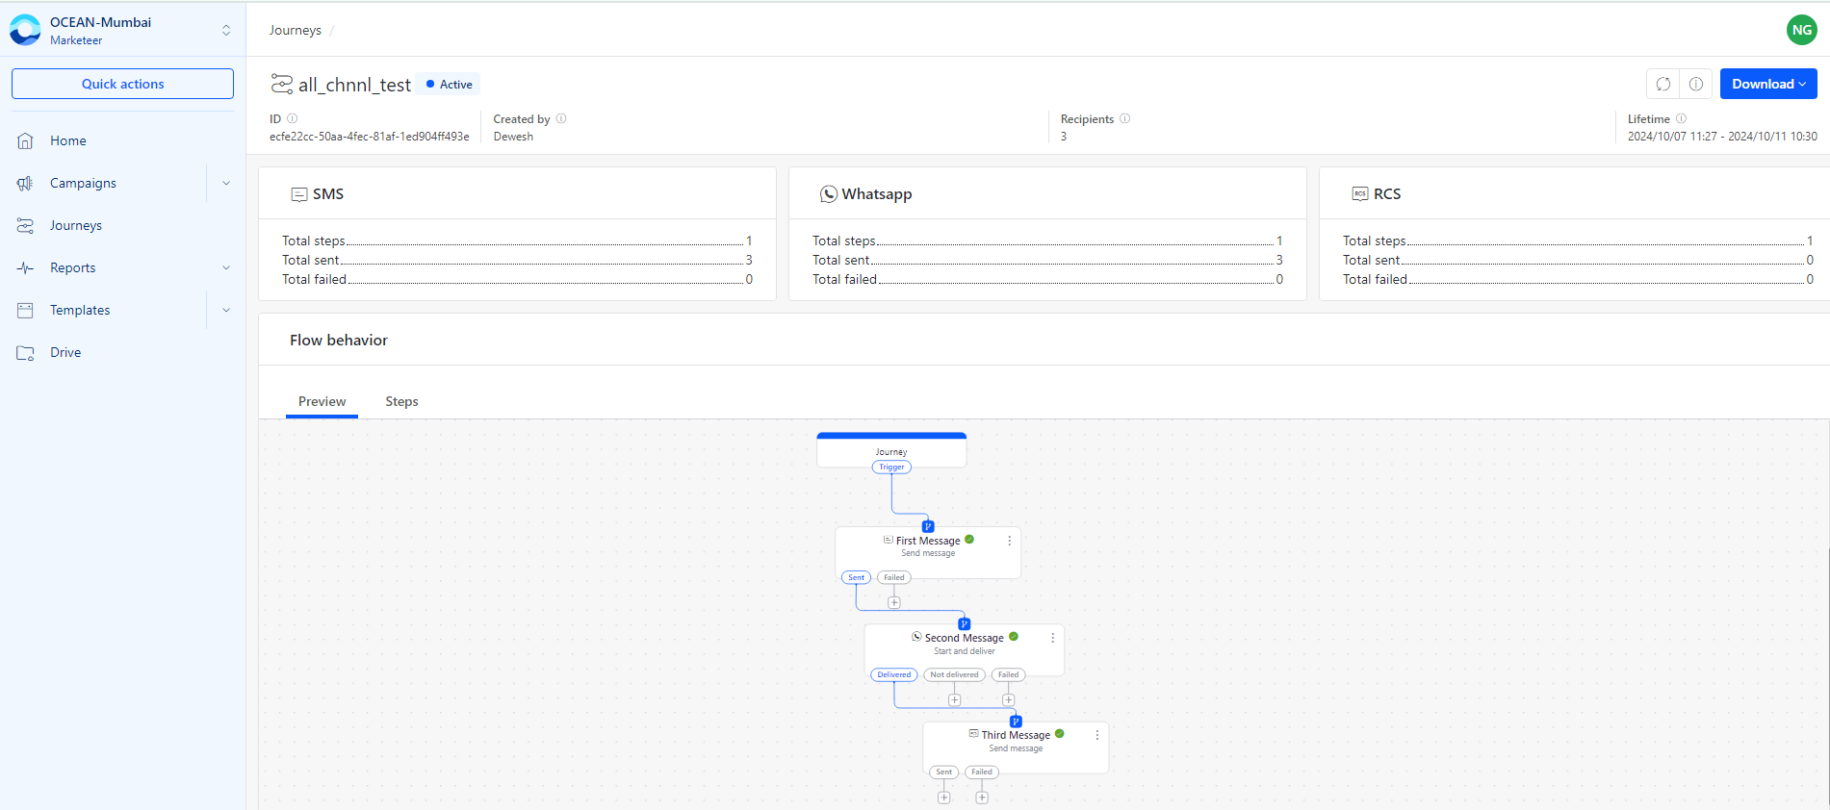Switch to the Preview tab
Viewport: 1830px width, 810px height.
pos(322,401)
